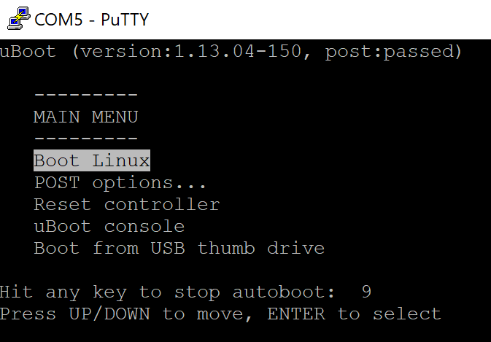The width and height of the screenshot is (491, 342).
Task: Select the Reset controller menu entry
Action: point(127,205)
